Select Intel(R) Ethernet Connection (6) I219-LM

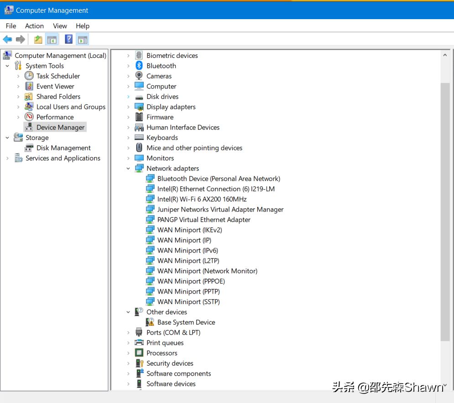pyautogui.click(x=216, y=189)
